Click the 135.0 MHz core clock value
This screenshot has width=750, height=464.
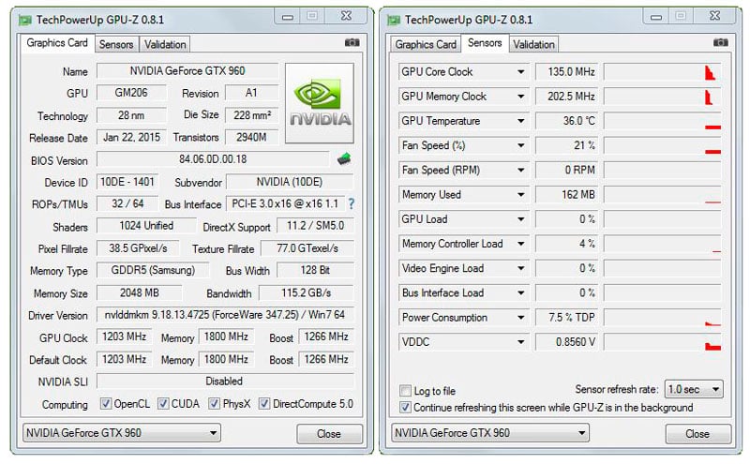coord(566,72)
